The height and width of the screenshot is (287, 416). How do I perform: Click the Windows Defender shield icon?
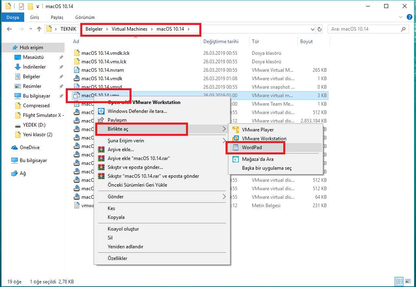point(101,111)
